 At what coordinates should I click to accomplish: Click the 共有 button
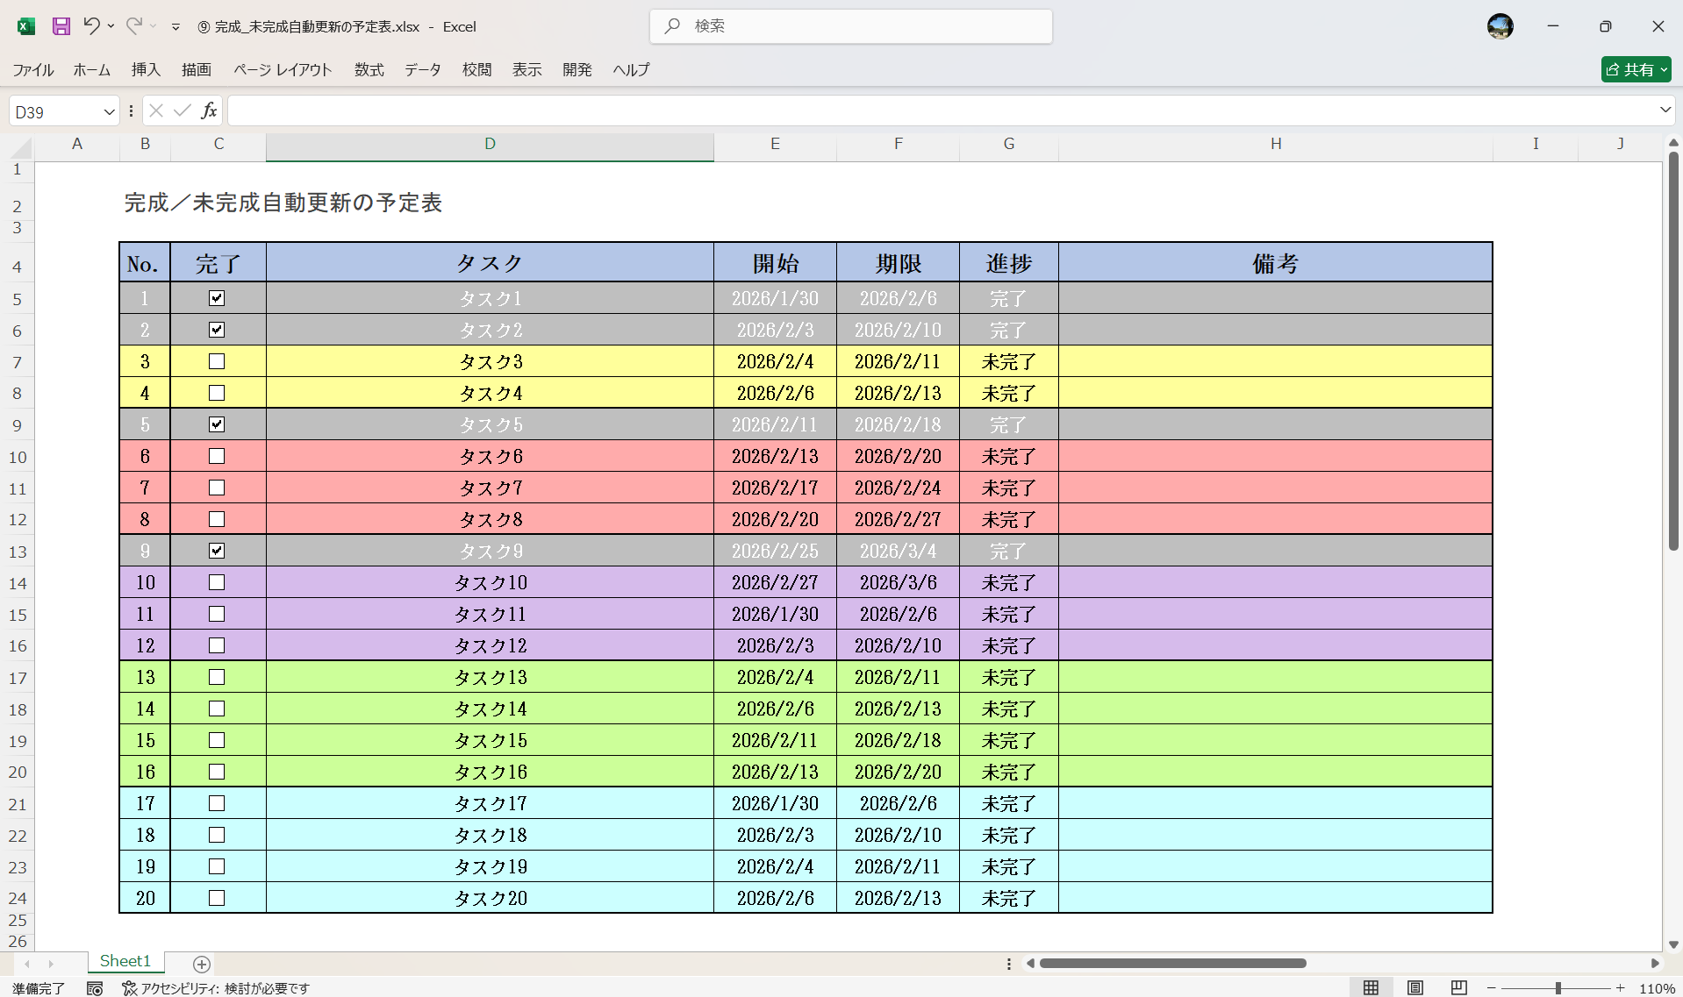[1635, 69]
